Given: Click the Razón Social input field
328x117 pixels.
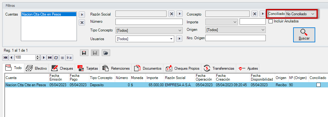Looking at the screenshot, I should pyautogui.click(x=141, y=14).
